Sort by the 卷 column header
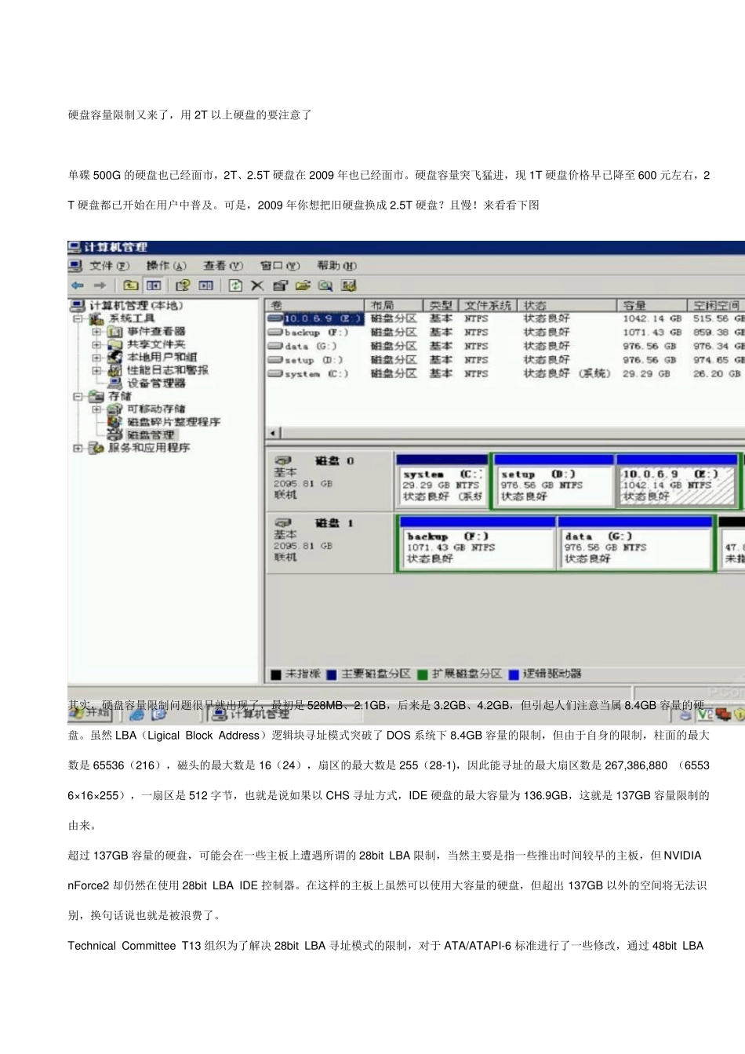The width and height of the screenshot is (745, 1054). tap(315, 305)
